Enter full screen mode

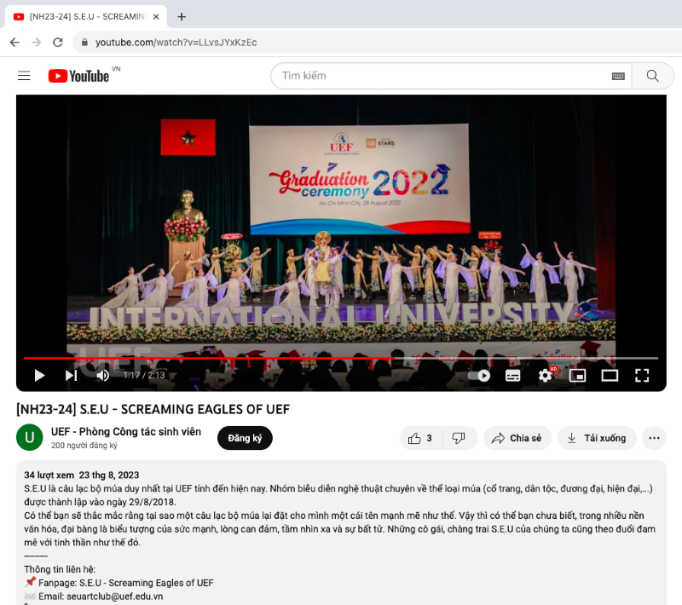pos(642,375)
